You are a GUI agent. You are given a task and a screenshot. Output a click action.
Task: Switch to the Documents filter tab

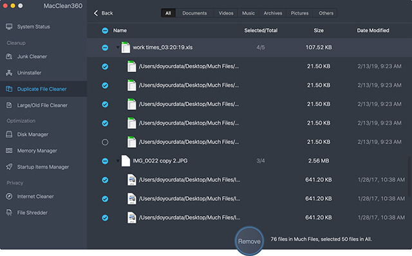pyautogui.click(x=194, y=13)
